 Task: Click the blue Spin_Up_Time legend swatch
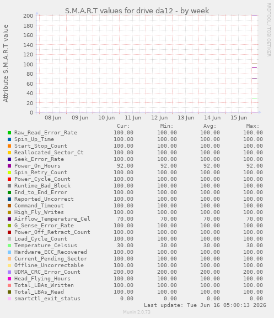(9, 139)
